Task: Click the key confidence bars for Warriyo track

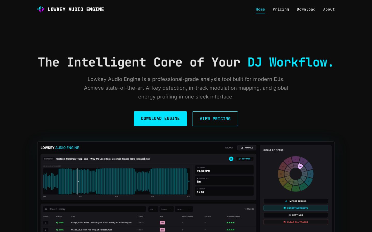Action: 230,222
